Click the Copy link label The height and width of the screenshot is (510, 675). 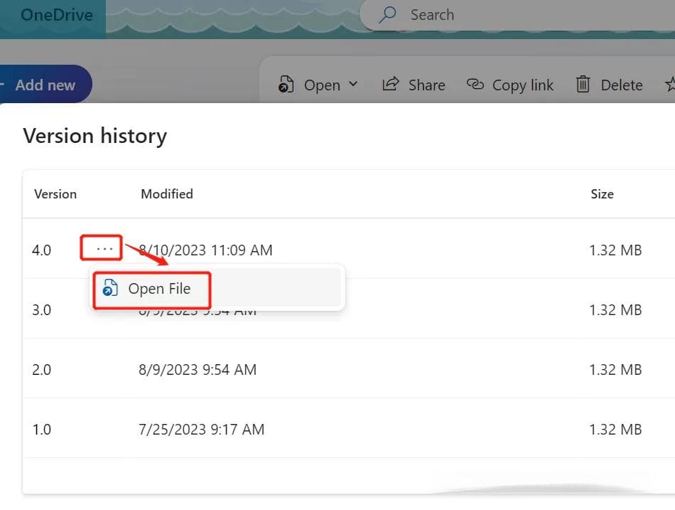pos(523,85)
